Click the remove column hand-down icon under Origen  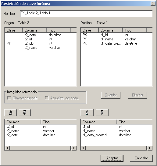coord(25,113)
